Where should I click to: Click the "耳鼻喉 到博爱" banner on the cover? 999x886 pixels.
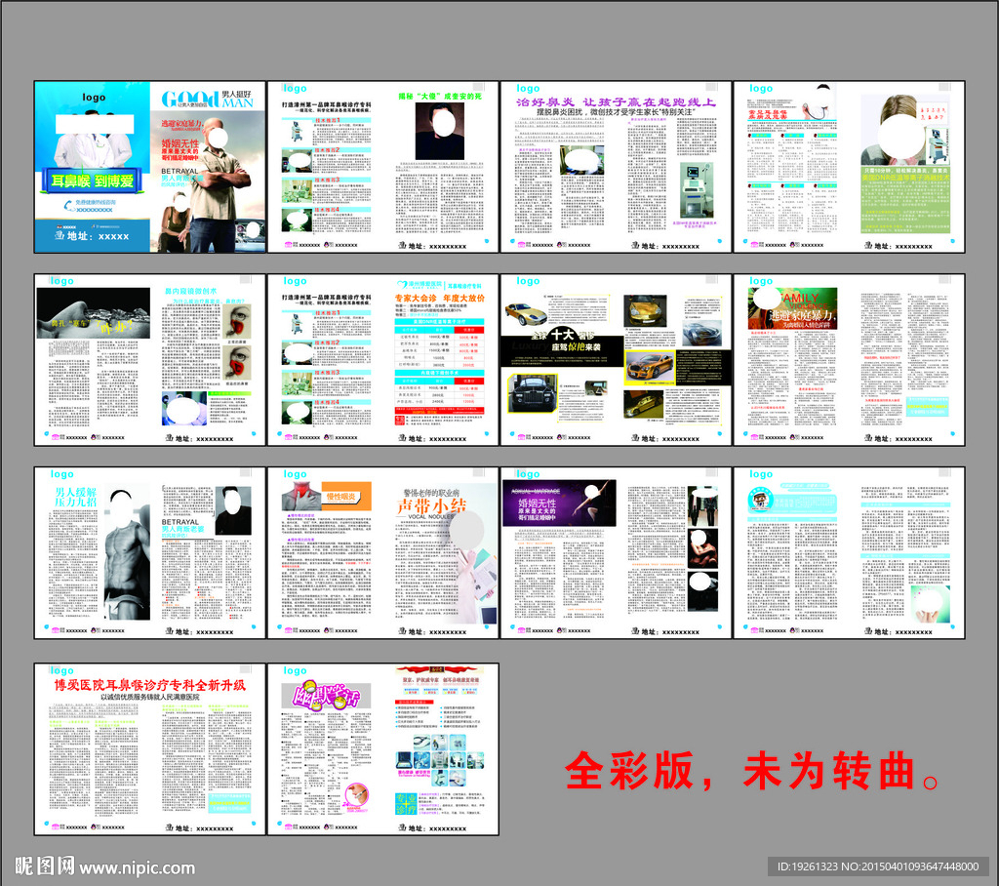coord(93,181)
